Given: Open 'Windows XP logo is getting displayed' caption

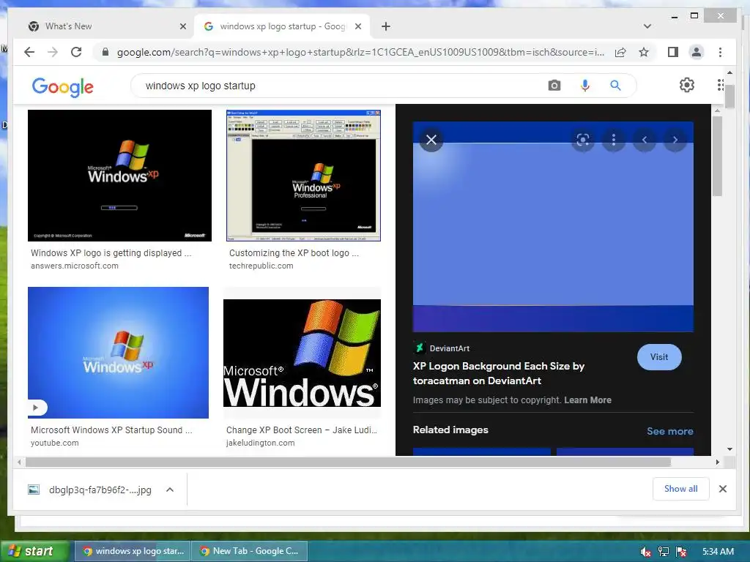Looking at the screenshot, I should coord(111,252).
